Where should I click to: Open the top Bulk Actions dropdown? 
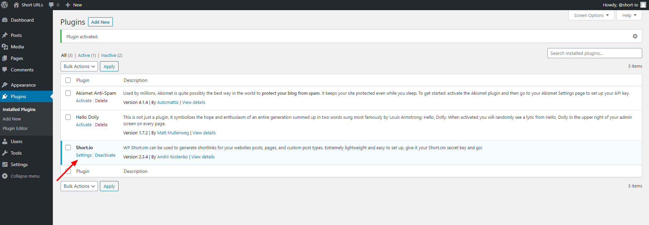[x=79, y=66]
